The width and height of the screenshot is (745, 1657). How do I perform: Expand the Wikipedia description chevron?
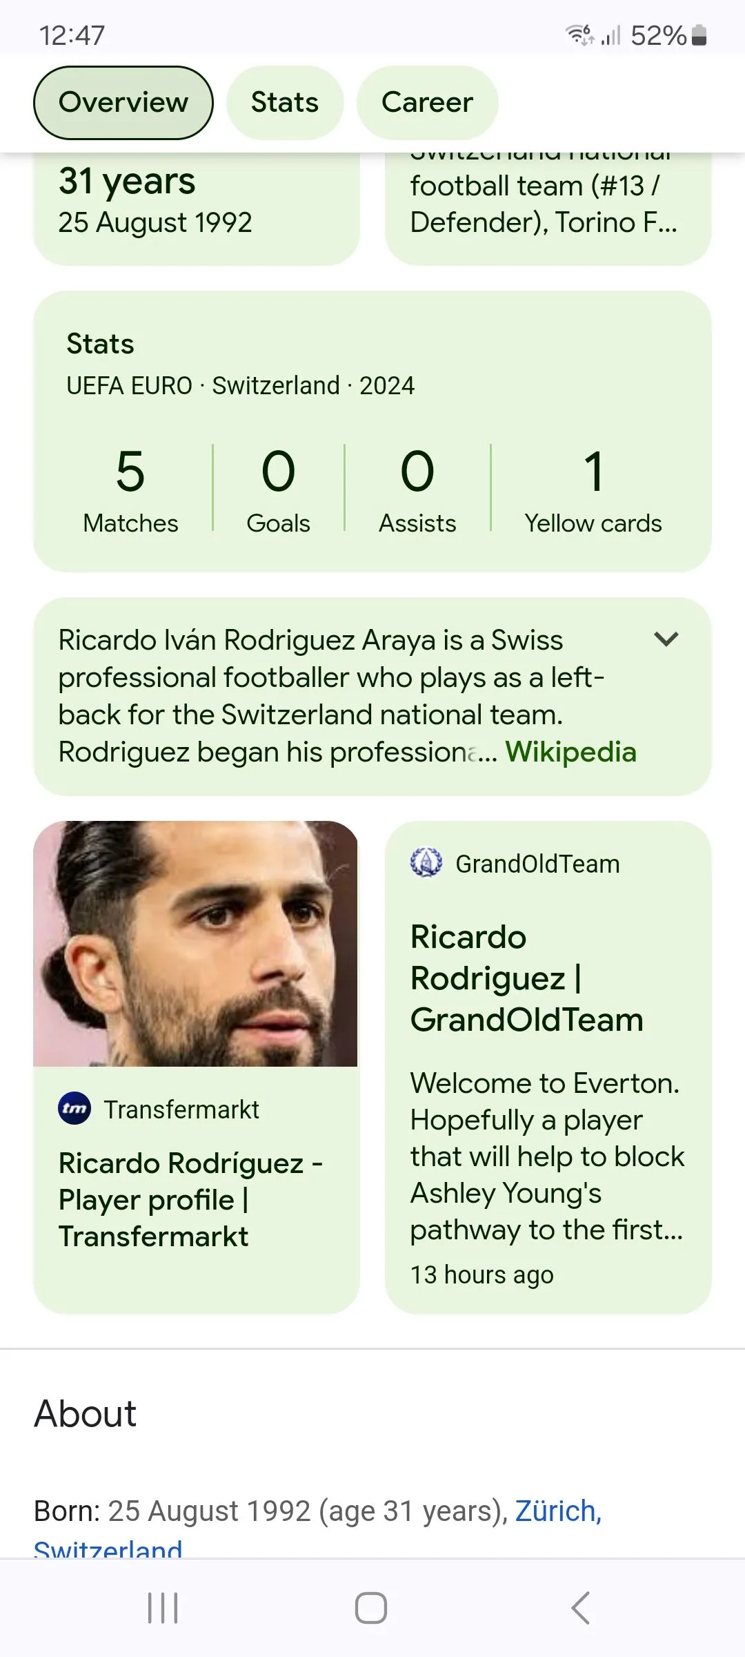(666, 639)
